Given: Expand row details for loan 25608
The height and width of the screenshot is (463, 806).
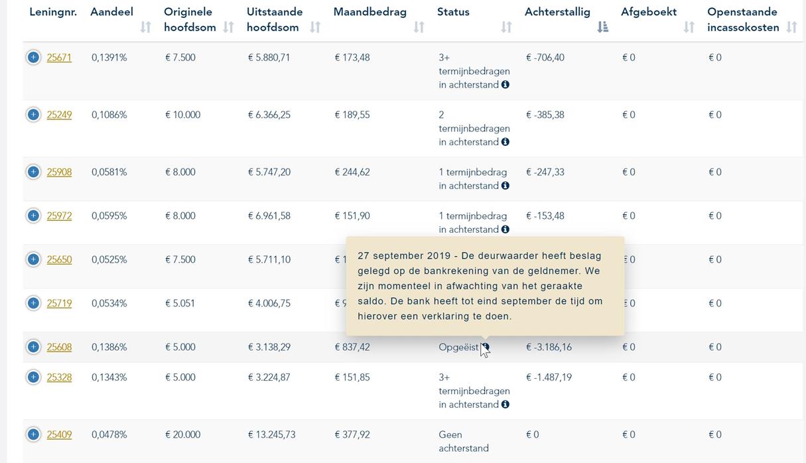Looking at the screenshot, I should point(33,347).
